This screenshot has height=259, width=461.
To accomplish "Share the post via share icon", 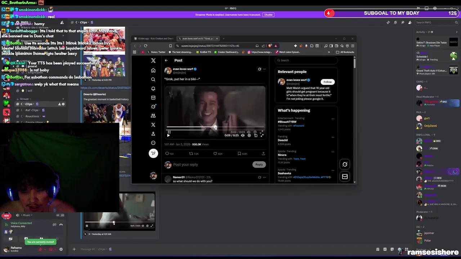I will [263, 154].
